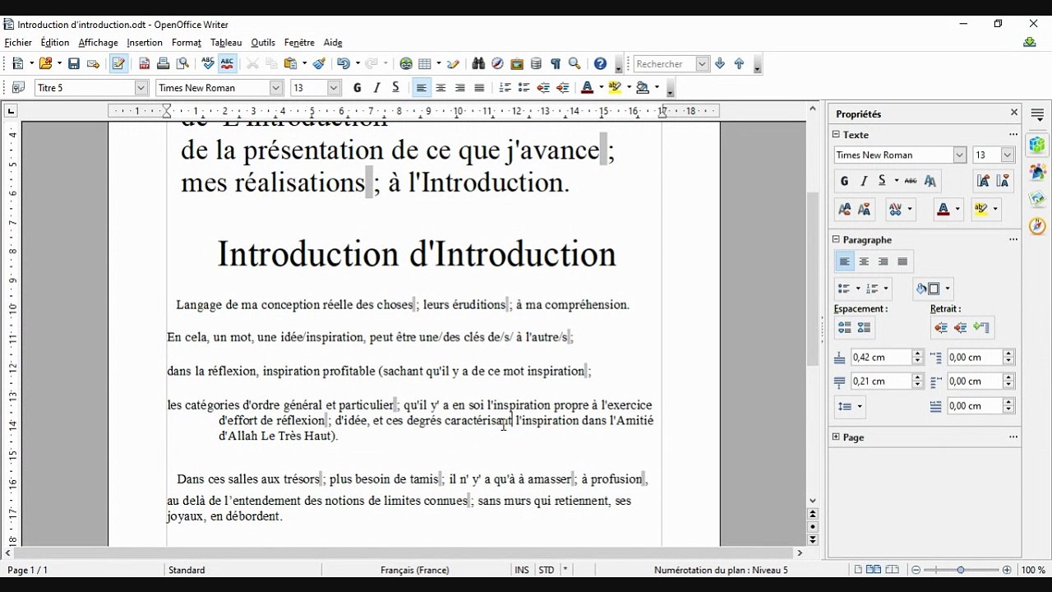Open the paragraph style Titre 5 dropdown

141,87
